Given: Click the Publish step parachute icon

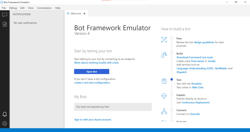Looking at the screenshot, I should tap(164, 96).
